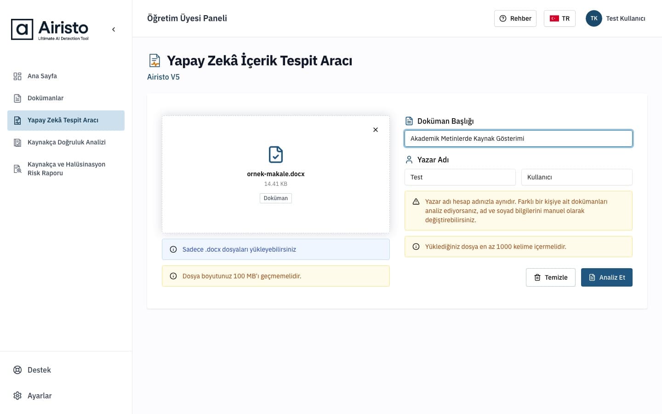Viewport: 662px width, 414px height.
Task: Click the ornek-makale.docx file name
Action: 276,174
